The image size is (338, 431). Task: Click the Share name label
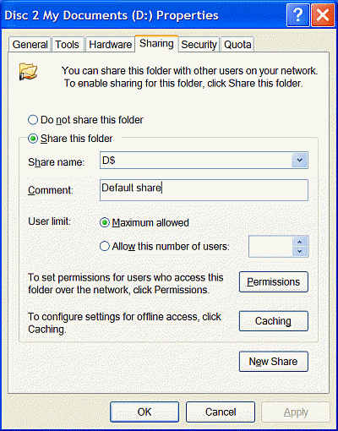pyautogui.click(x=56, y=162)
